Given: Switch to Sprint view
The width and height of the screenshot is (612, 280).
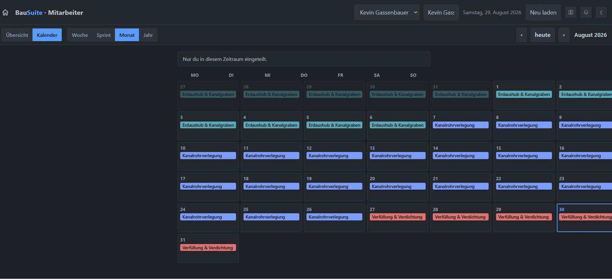Looking at the screenshot, I should pyautogui.click(x=104, y=35).
